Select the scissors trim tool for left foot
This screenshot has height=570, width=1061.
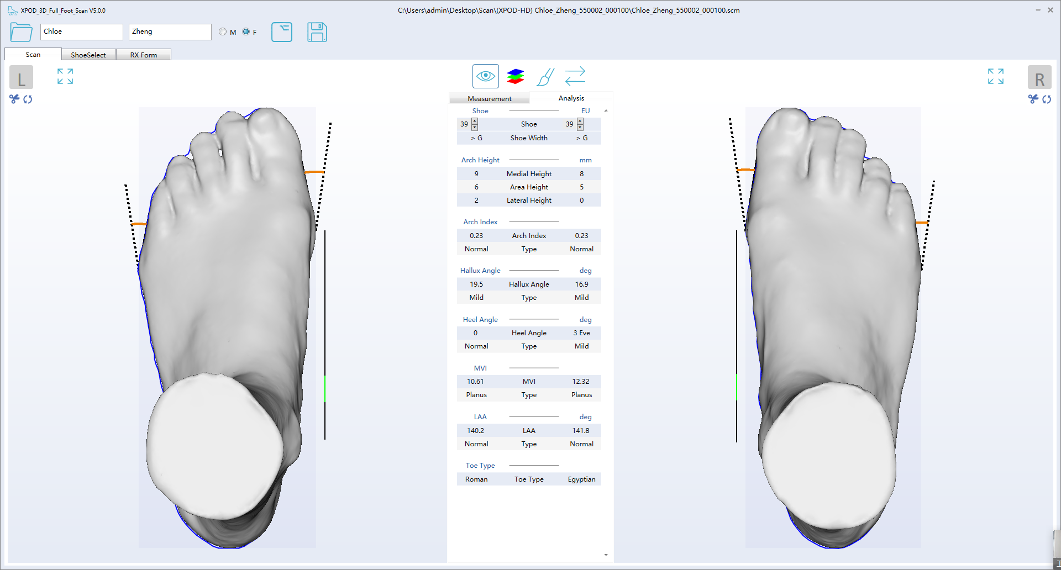13,99
